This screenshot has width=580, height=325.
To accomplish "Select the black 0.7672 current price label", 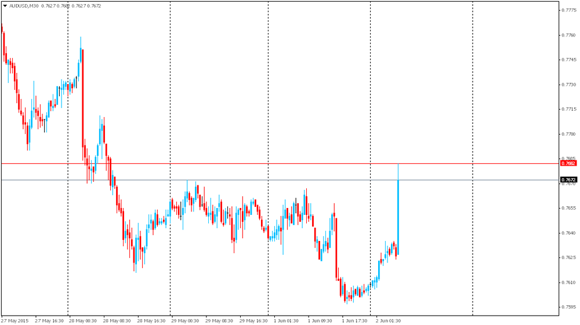I will coord(568,180).
